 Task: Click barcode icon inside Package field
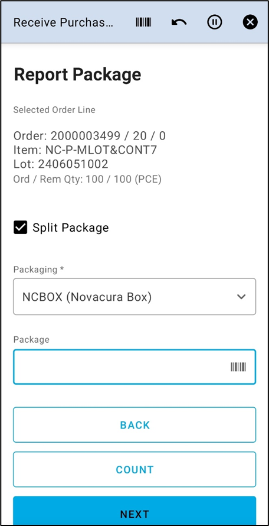[238, 367]
